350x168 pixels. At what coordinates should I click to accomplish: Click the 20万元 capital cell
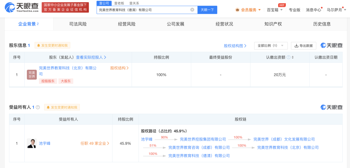(280, 75)
